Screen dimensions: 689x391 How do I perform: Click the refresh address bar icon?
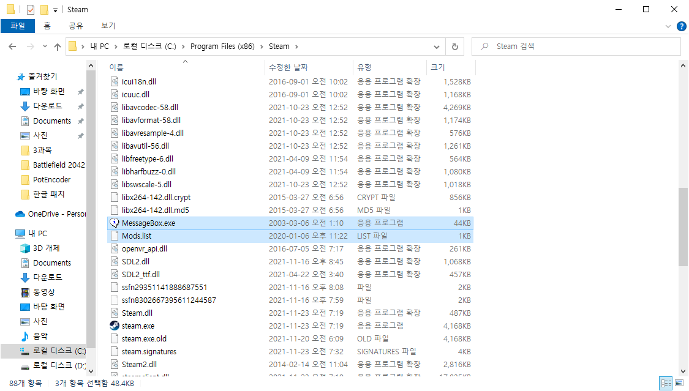455,47
